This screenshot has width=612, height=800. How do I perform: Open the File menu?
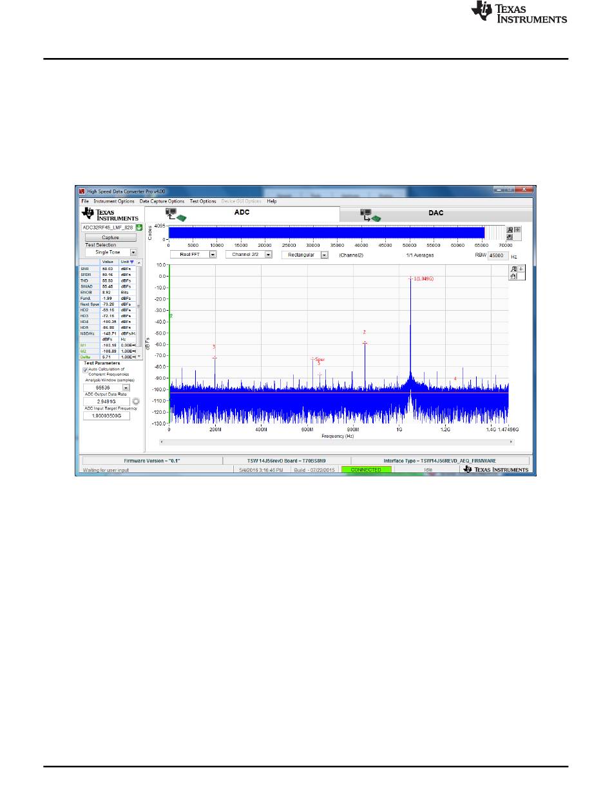(x=84, y=201)
